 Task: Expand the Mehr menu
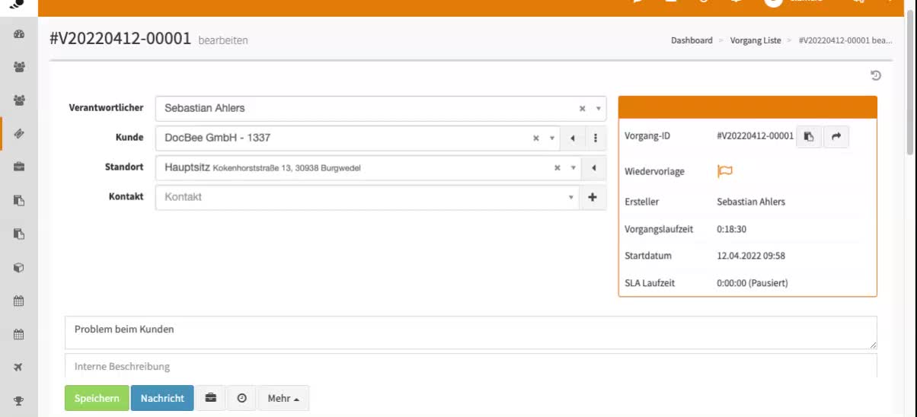[x=283, y=398]
